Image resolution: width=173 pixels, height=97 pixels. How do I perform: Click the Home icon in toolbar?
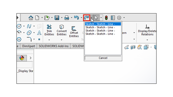tap(31, 18)
